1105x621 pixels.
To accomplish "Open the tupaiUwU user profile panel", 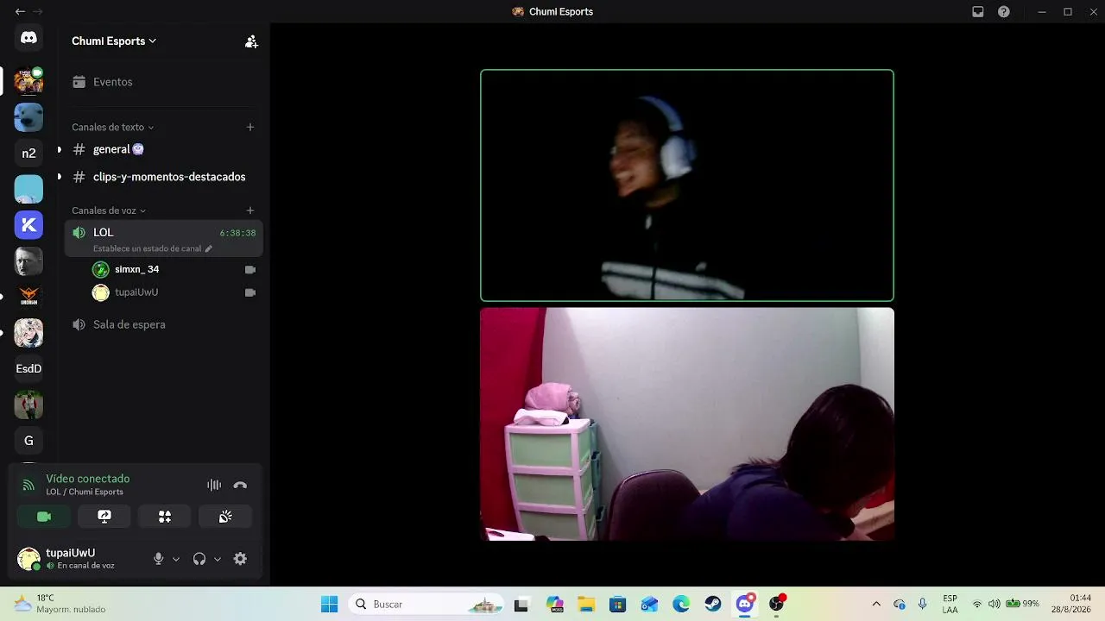I will click(79, 559).
